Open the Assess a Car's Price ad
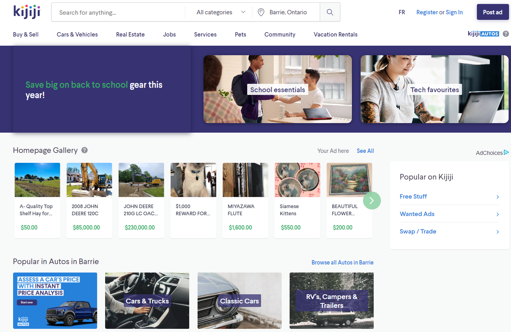This screenshot has height=332, width=511. pyautogui.click(x=55, y=301)
